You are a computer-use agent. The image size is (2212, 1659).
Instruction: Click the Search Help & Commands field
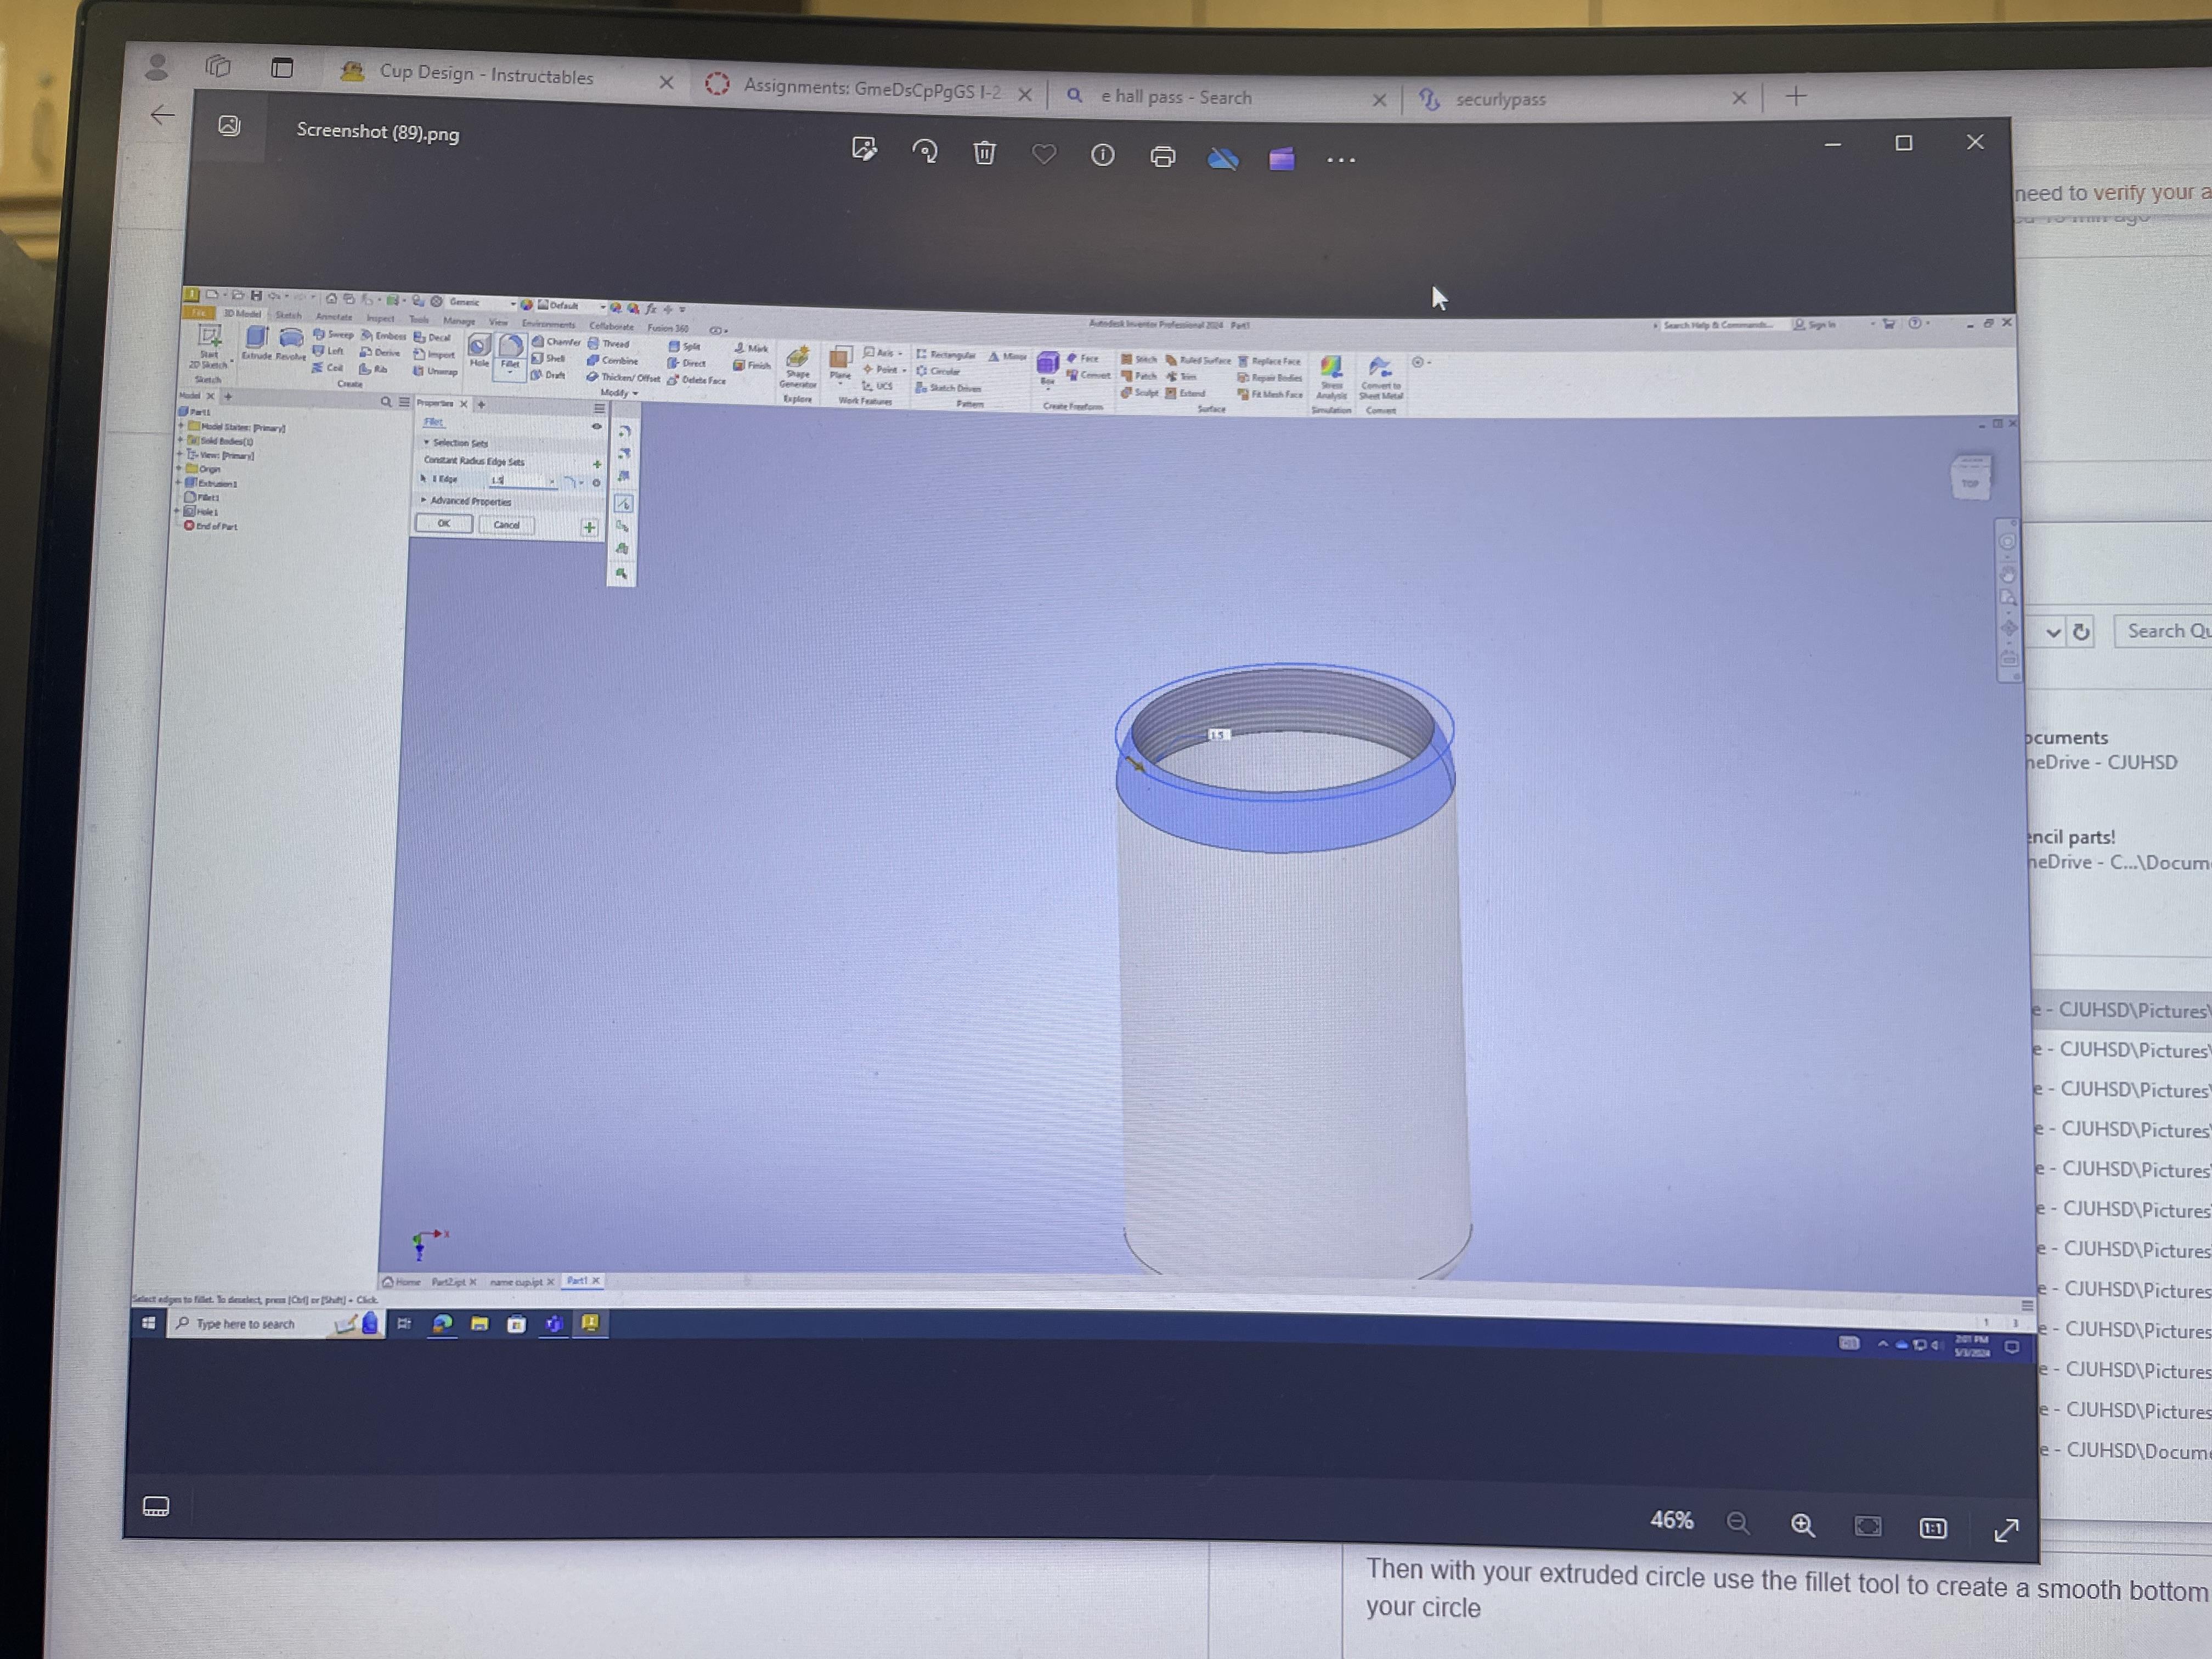1719,325
